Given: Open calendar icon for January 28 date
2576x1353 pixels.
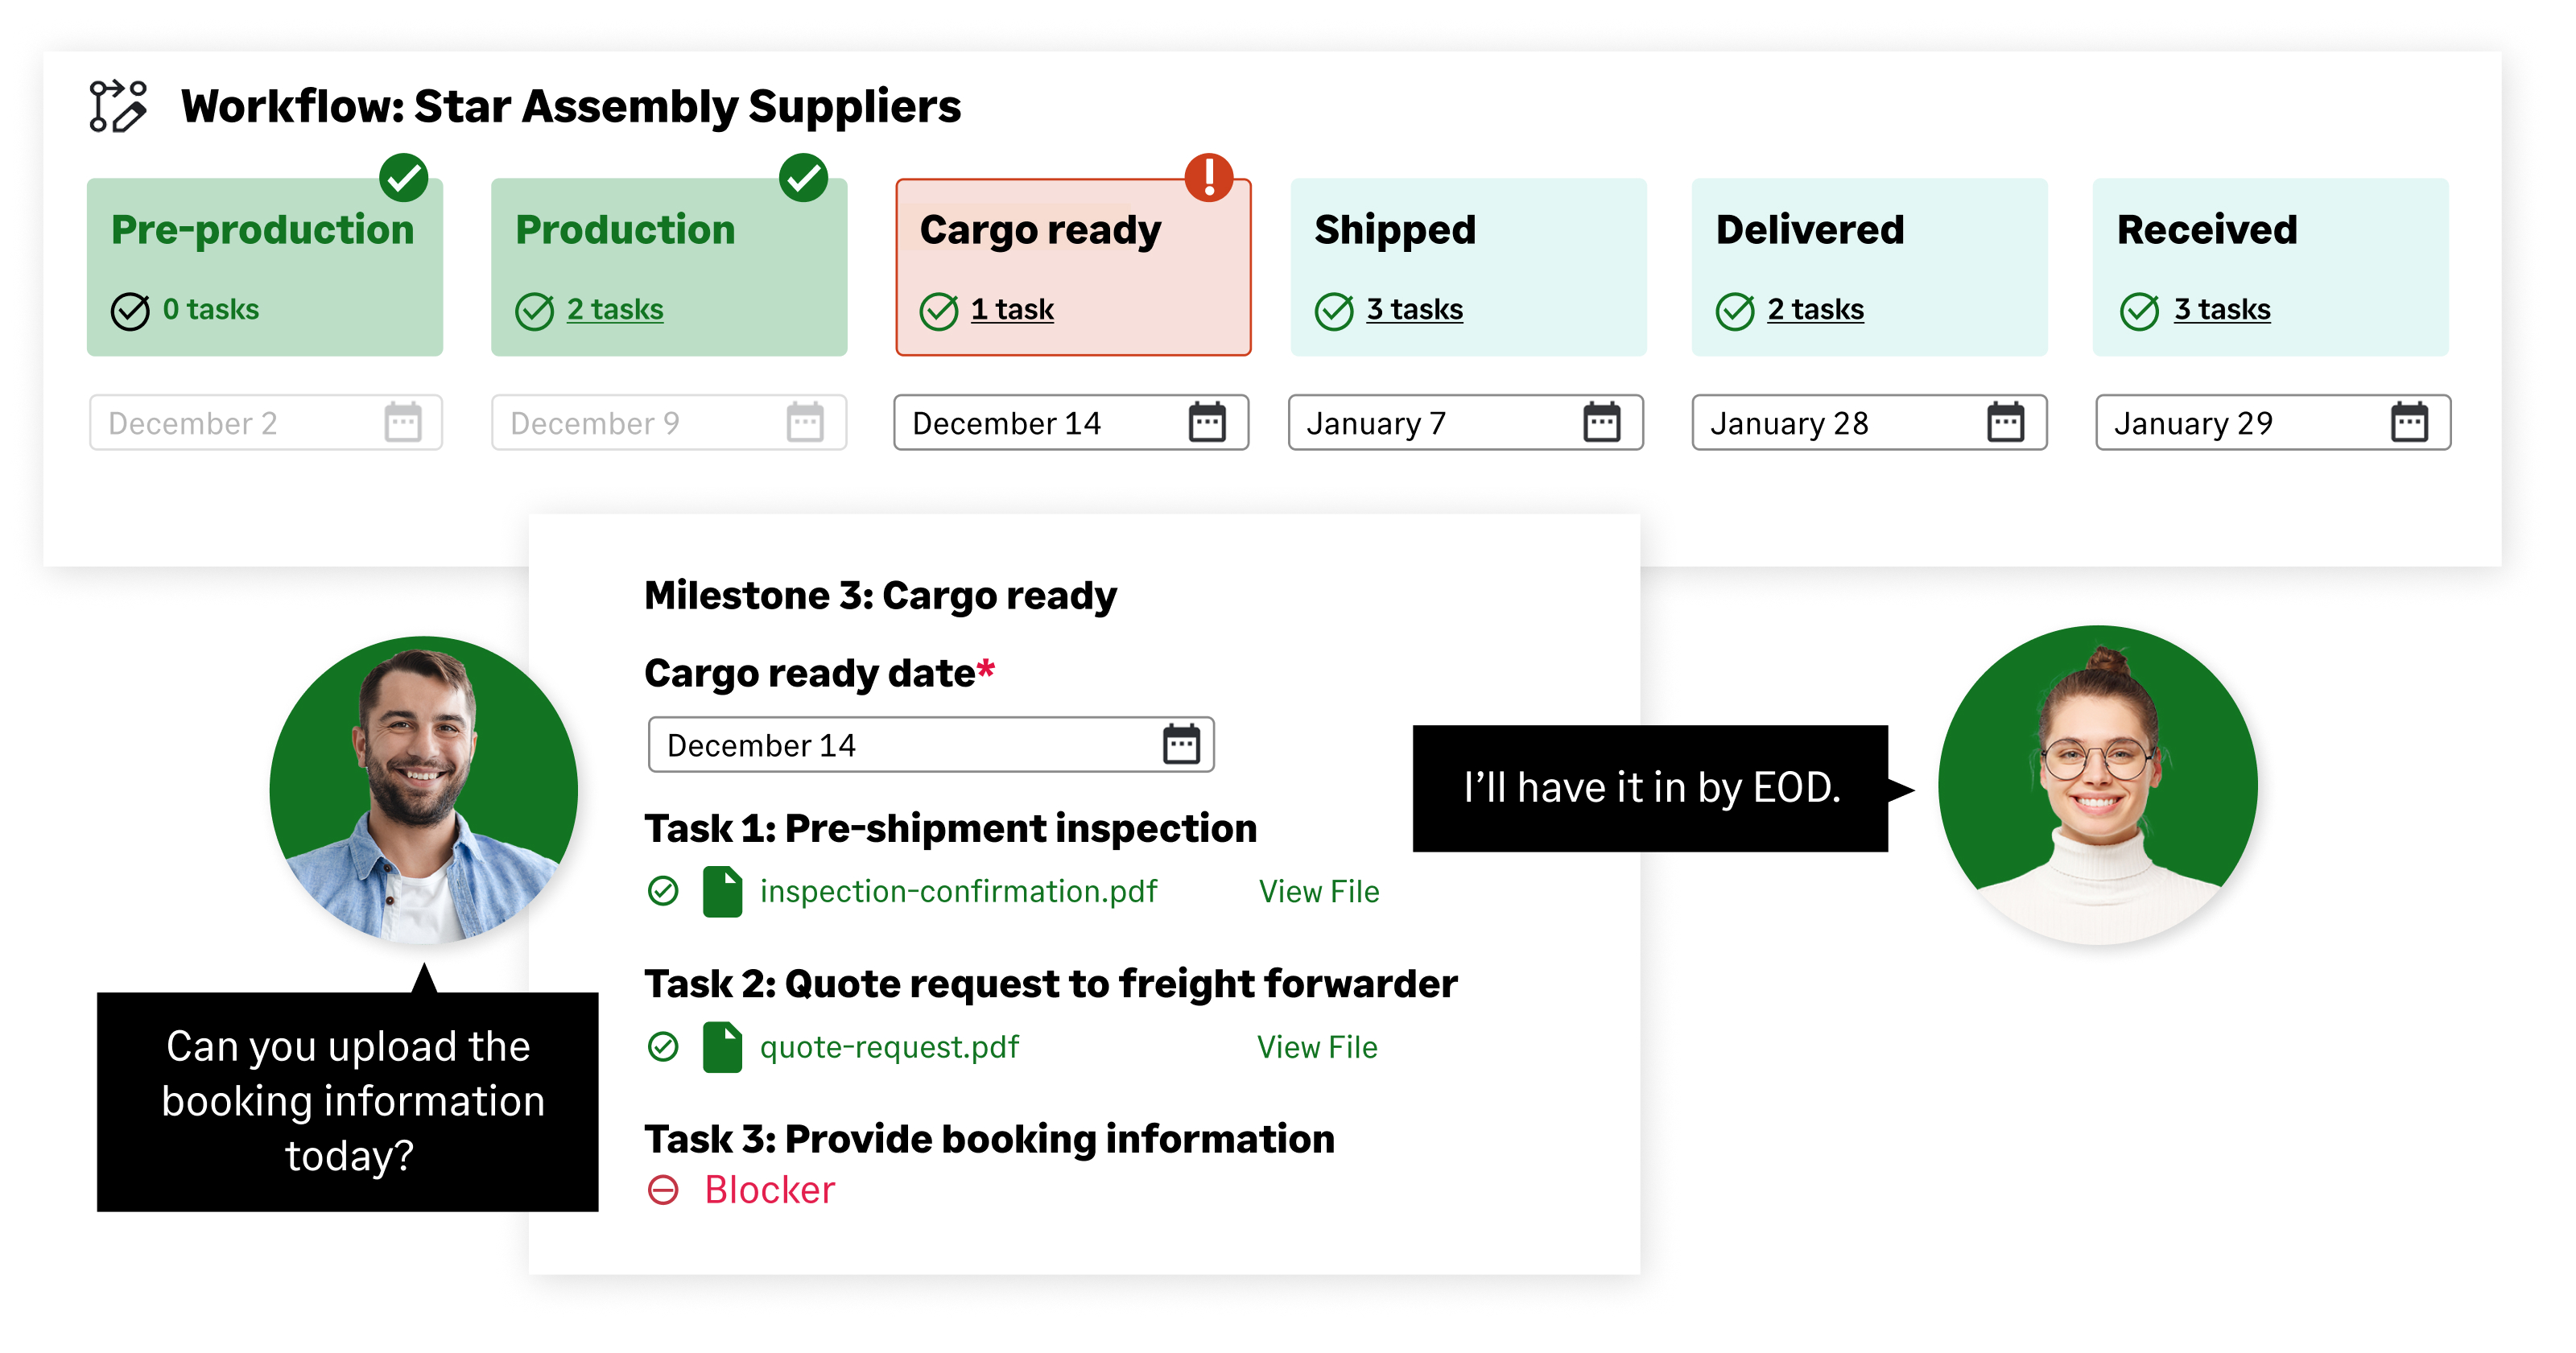Looking at the screenshot, I should (2005, 423).
